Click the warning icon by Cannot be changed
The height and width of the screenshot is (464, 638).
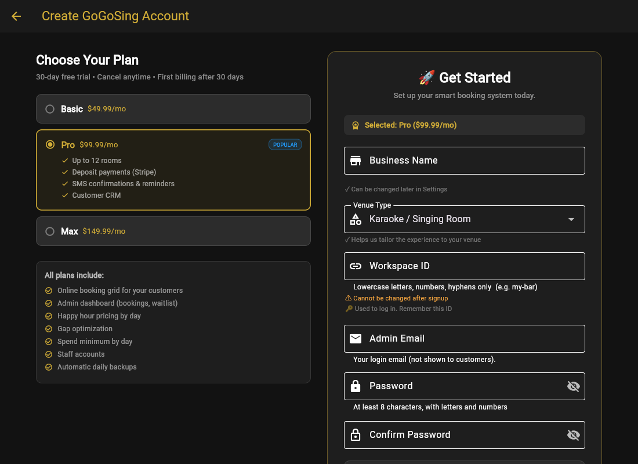[x=349, y=298]
